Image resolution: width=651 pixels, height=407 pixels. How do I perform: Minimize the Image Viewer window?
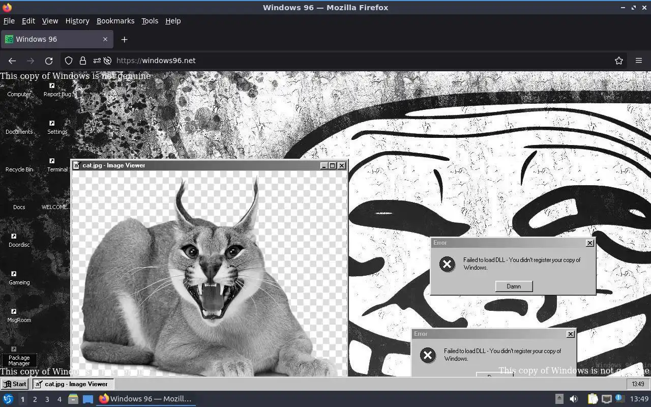click(x=324, y=165)
